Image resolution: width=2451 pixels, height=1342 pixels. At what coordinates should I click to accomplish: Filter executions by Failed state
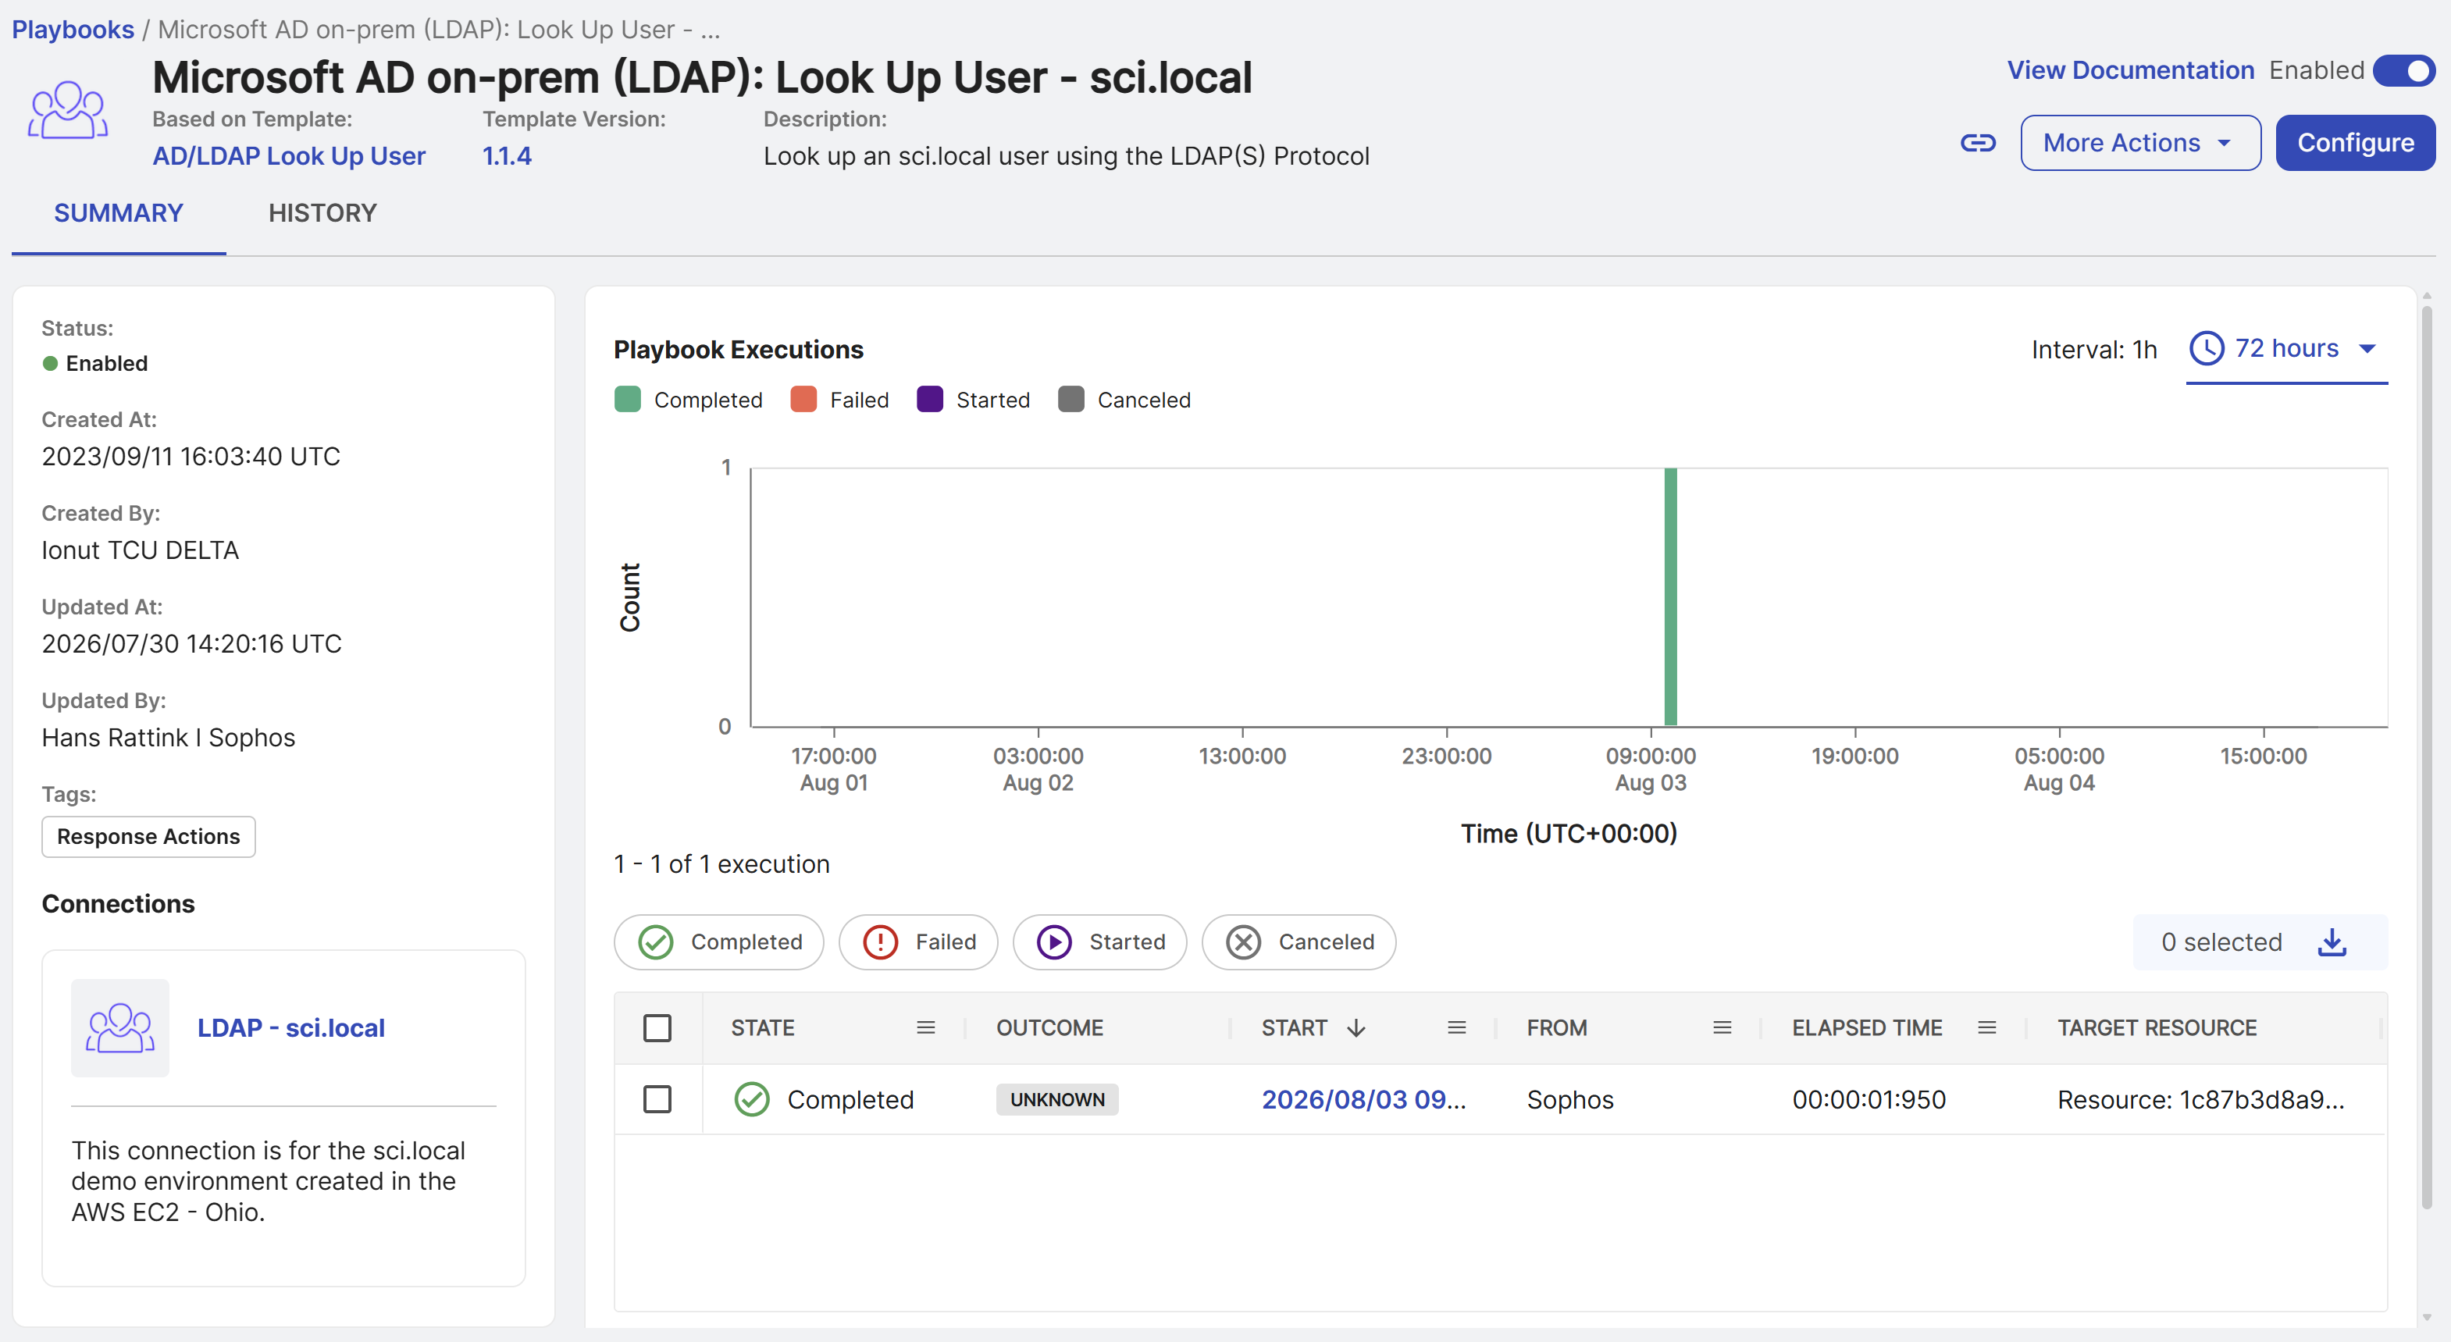point(918,942)
